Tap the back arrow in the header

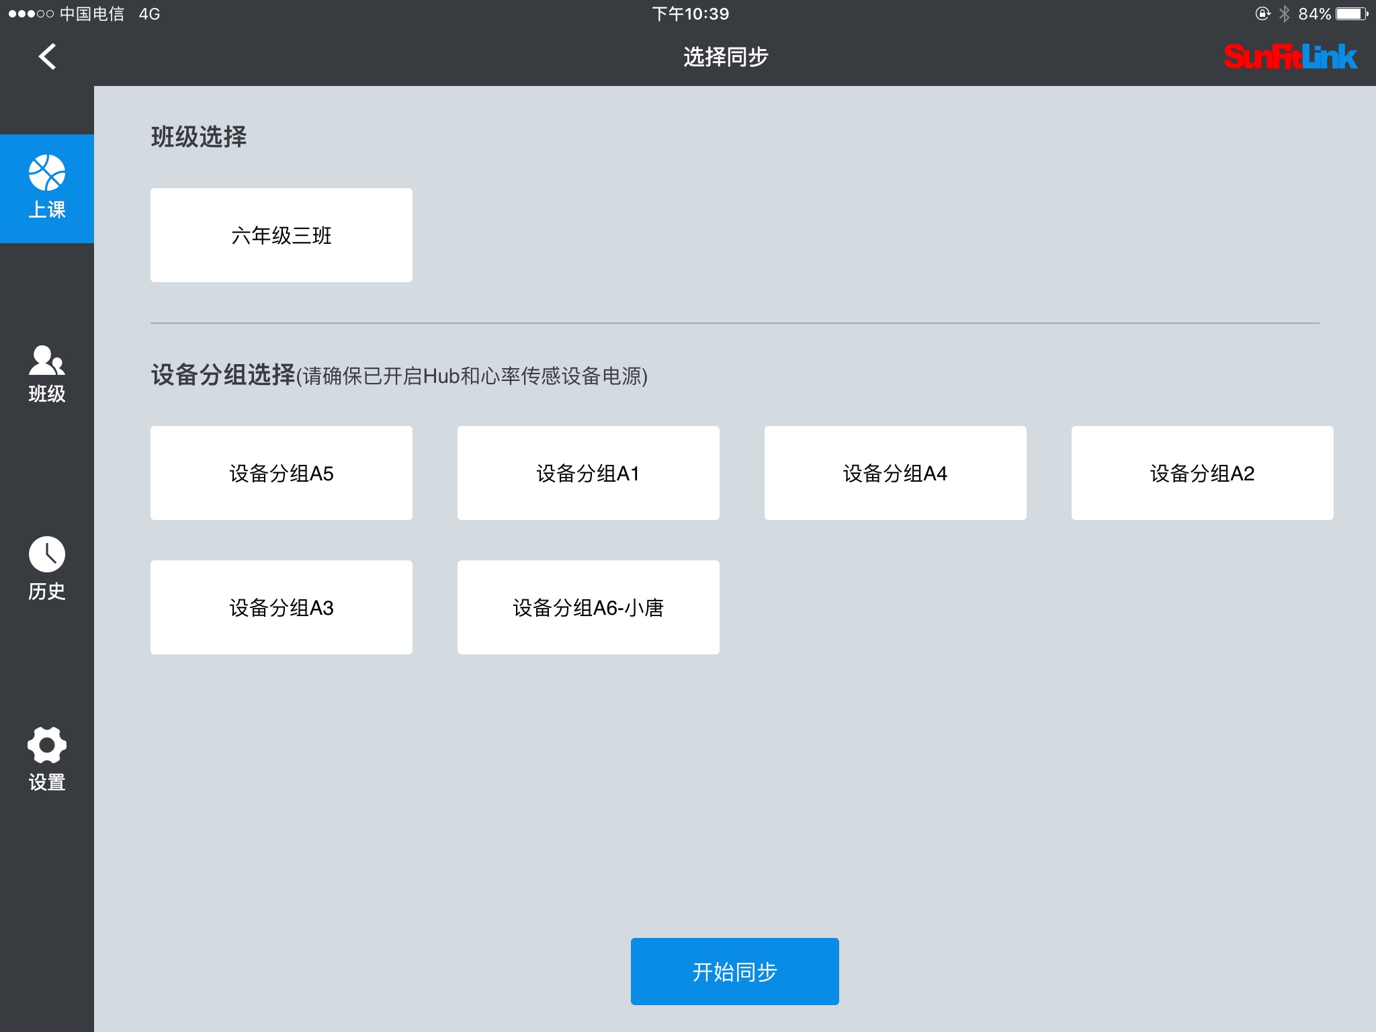pos(47,56)
